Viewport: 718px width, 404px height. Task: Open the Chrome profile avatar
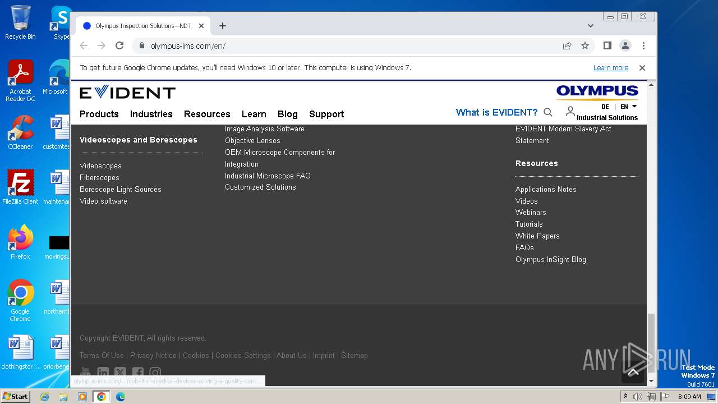tap(625, 45)
